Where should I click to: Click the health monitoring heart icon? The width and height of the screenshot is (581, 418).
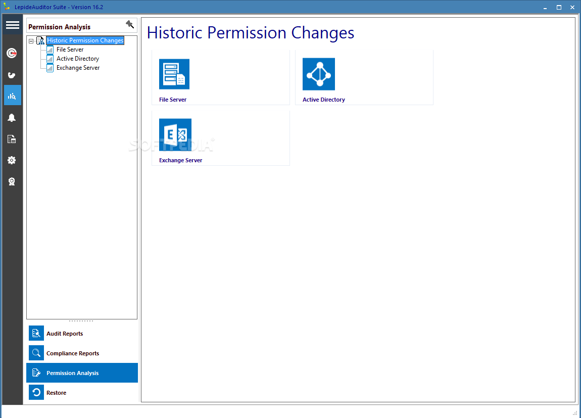pyautogui.click(x=12, y=75)
